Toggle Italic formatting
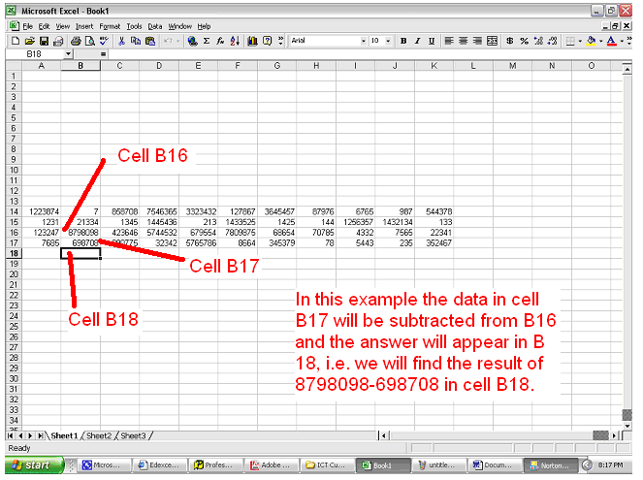643x480 pixels. pyautogui.click(x=417, y=42)
